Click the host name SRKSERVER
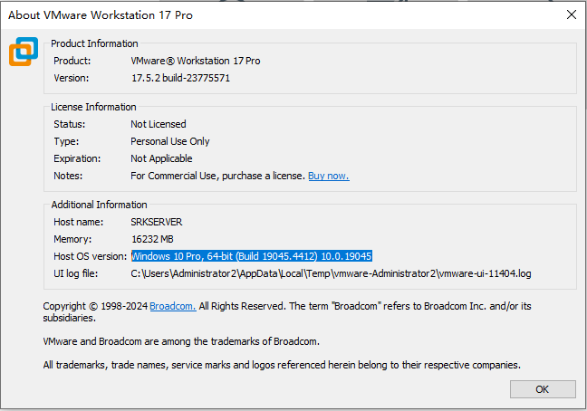 point(157,222)
